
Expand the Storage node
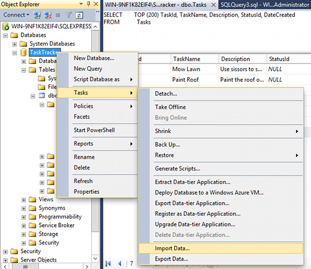[x=24, y=234]
